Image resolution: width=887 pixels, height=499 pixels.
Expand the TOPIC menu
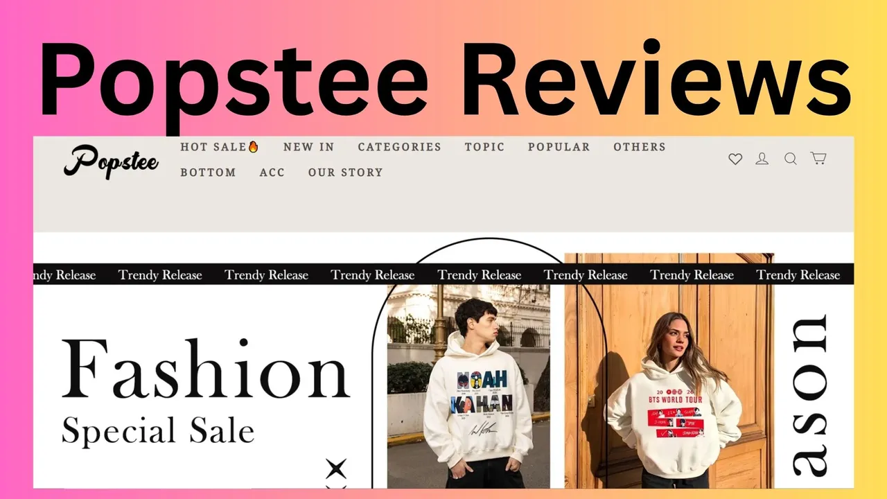click(484, 147)
